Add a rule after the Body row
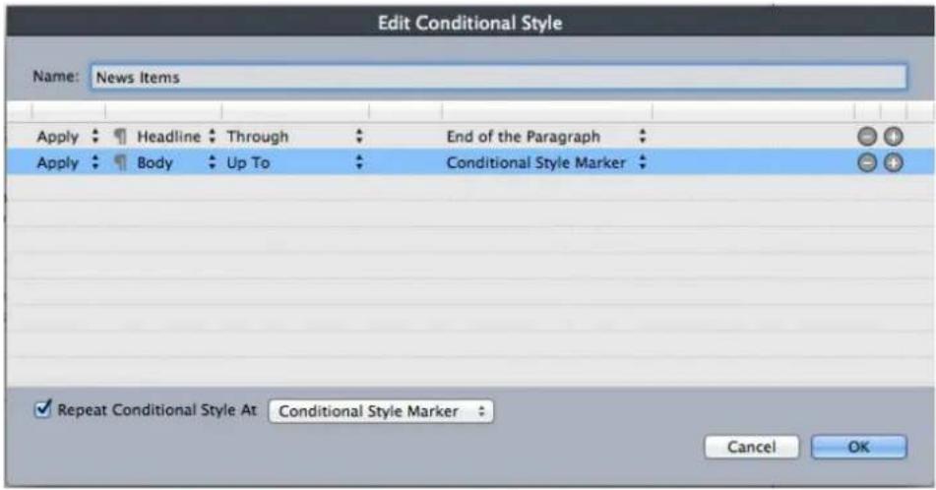Screen dimensions: 936x490 pos(893,162)
